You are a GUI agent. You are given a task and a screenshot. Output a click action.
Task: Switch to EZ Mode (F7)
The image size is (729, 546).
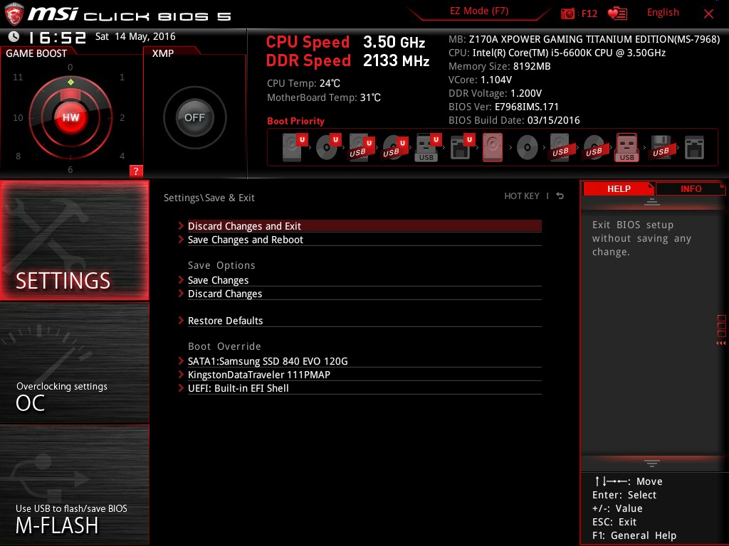(x=479, y=11)
